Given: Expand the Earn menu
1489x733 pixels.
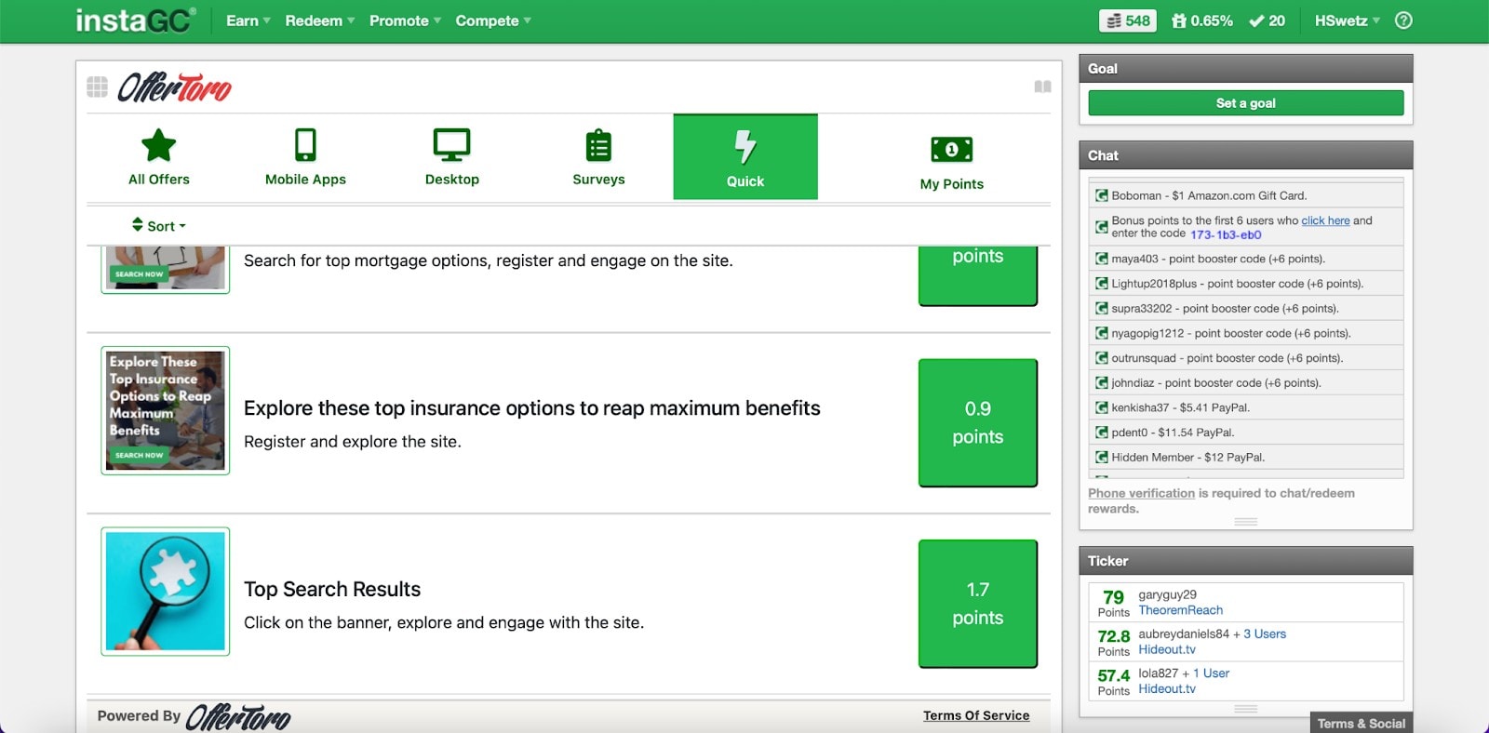Looking at the screenshot, I should 248,20.
